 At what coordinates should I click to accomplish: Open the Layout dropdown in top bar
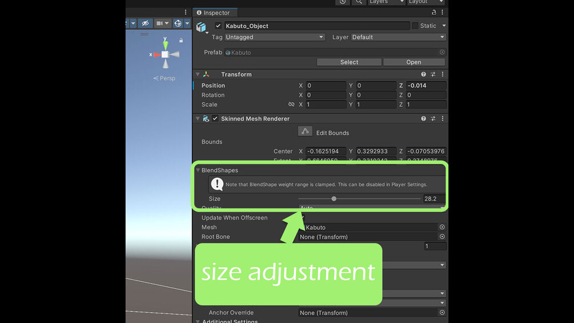click(426, 2)
